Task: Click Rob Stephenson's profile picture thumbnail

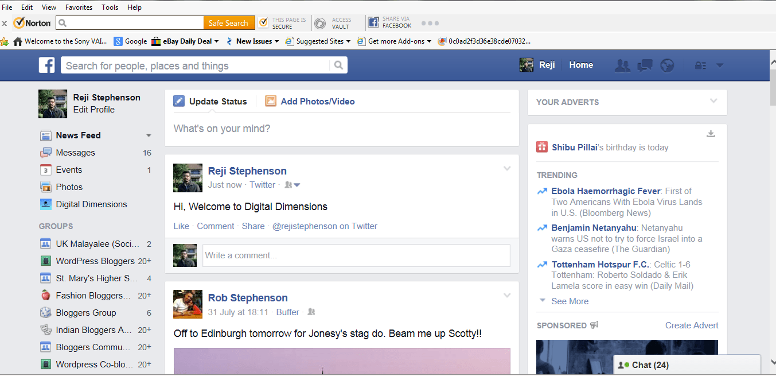Action: click(188, 304)
